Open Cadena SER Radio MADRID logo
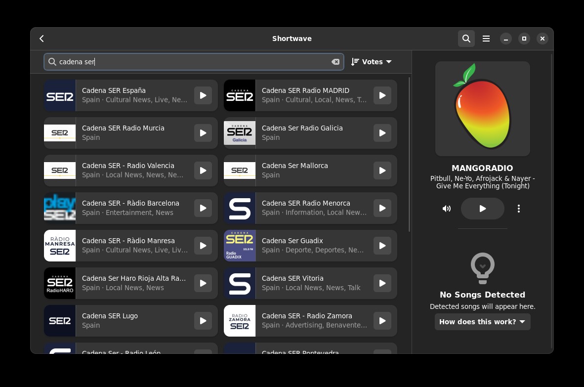 (x=240, y=95)
